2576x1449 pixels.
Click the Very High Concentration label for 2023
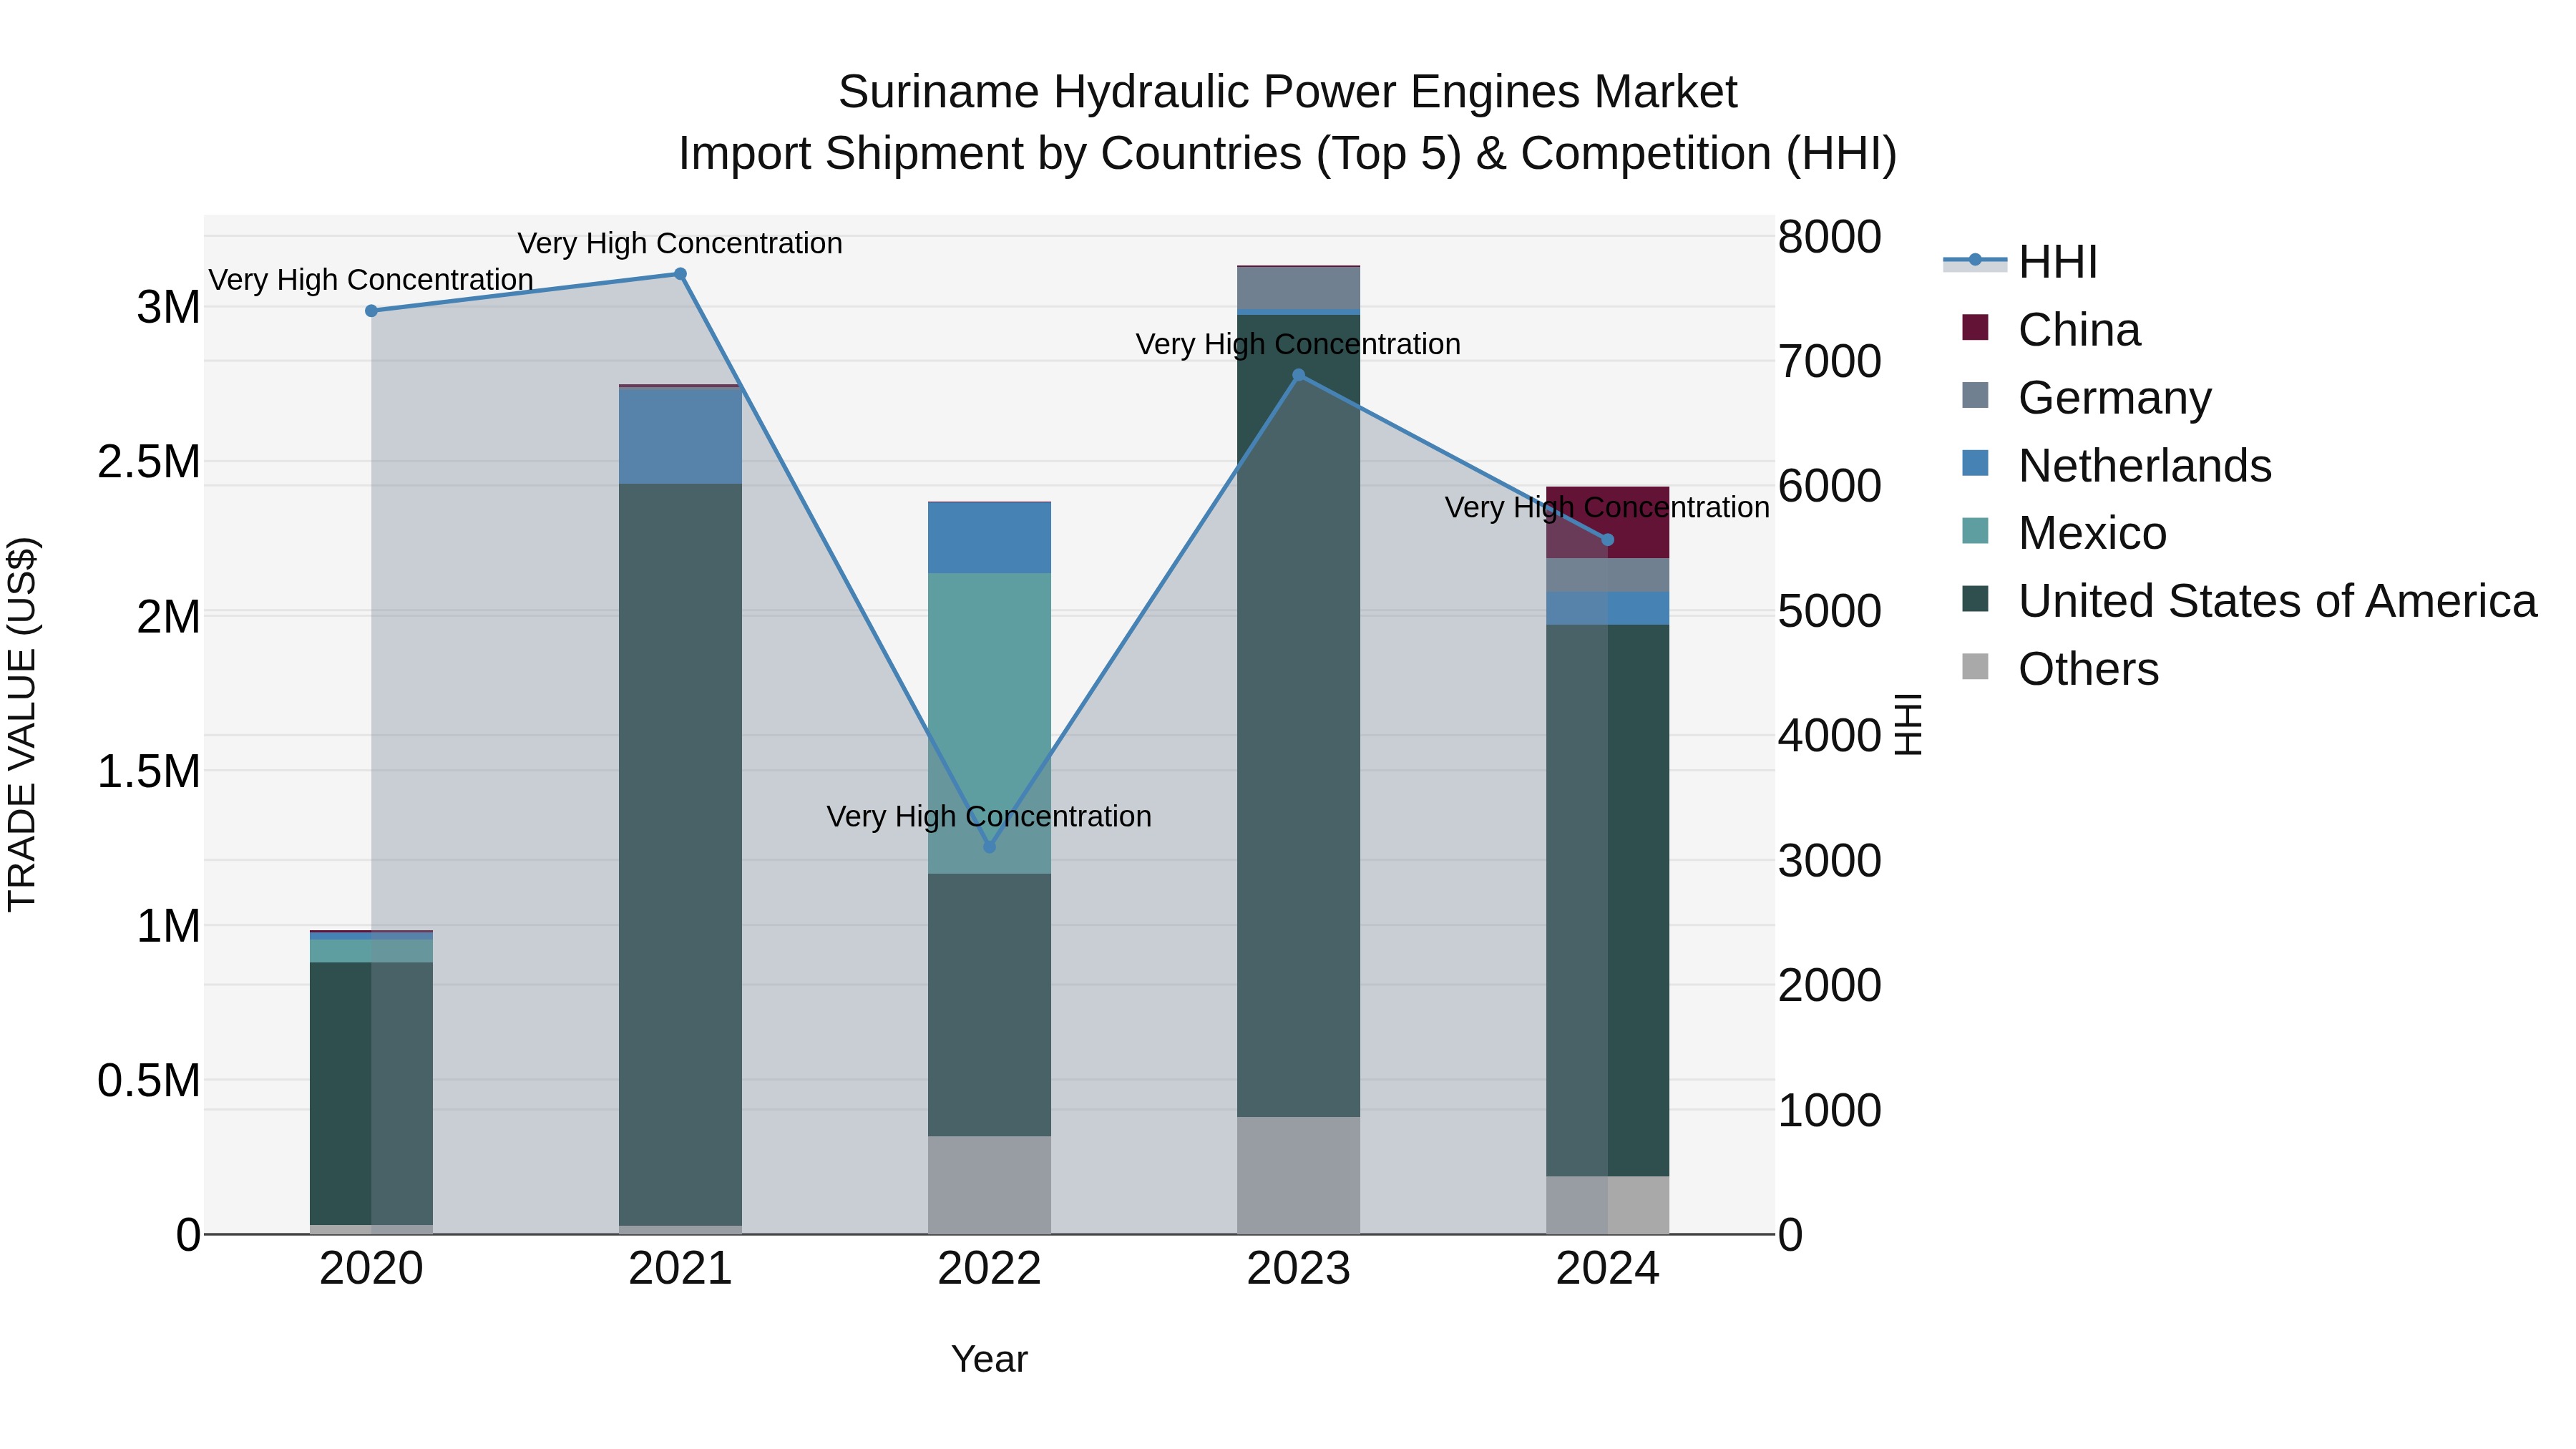[x=1298, y=345]
